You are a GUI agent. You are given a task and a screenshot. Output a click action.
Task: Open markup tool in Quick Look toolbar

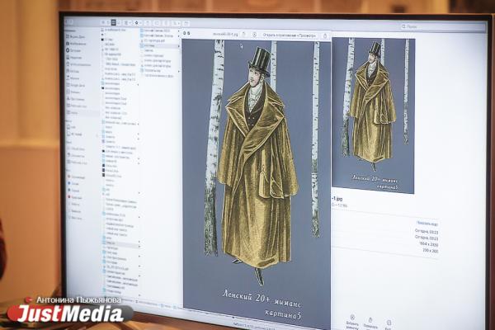point(254,35)
